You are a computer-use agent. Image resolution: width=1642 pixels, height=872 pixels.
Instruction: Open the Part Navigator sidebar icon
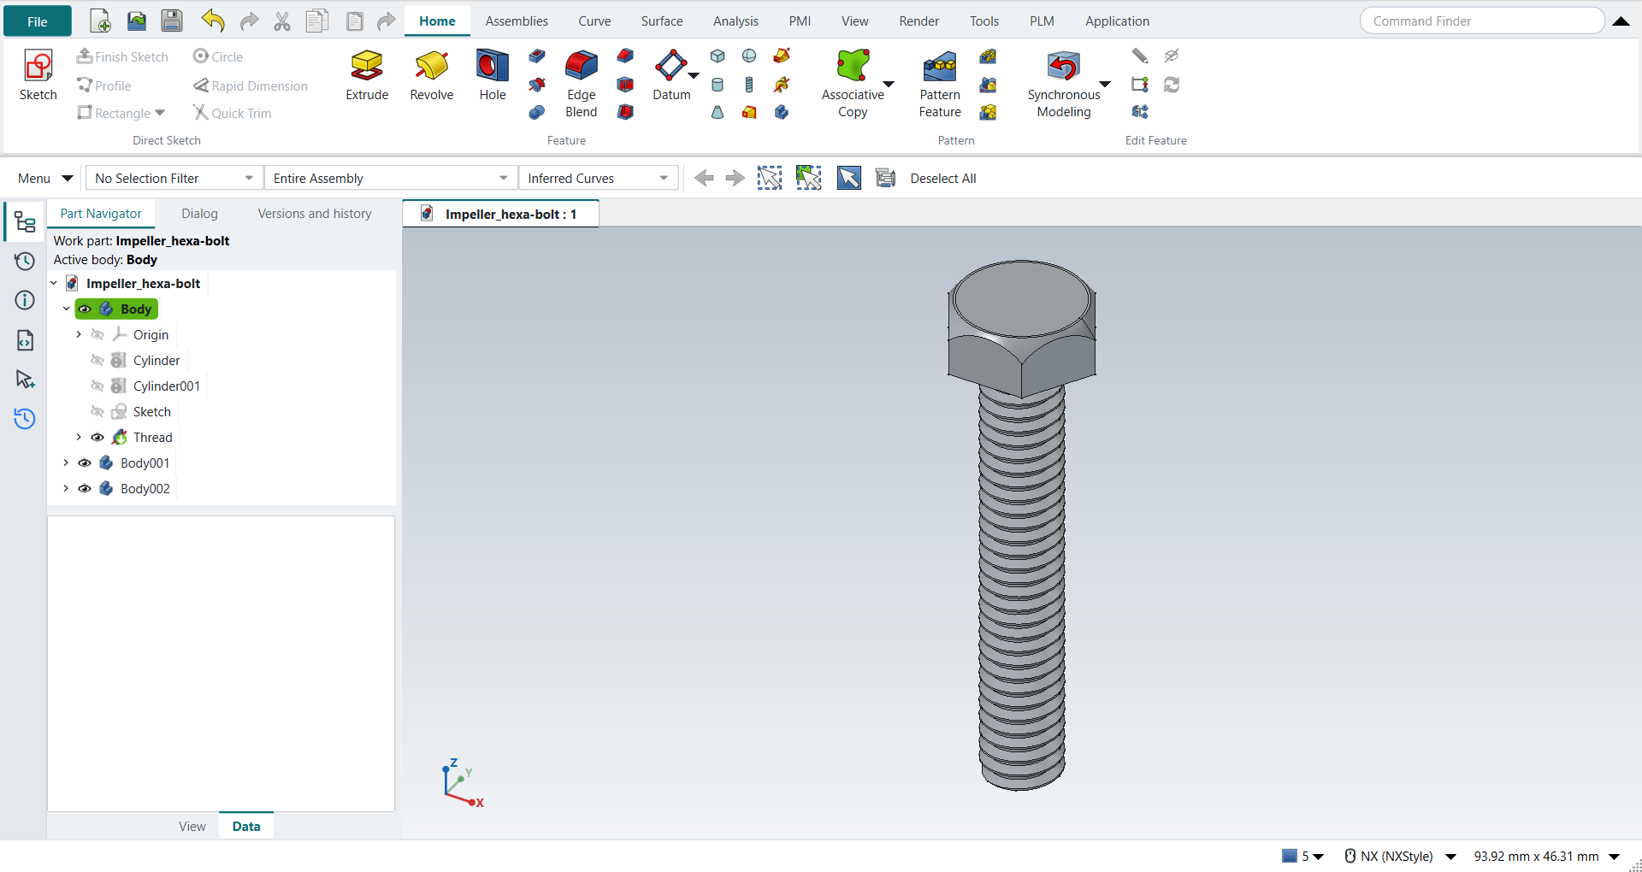[x=25, y=222]
